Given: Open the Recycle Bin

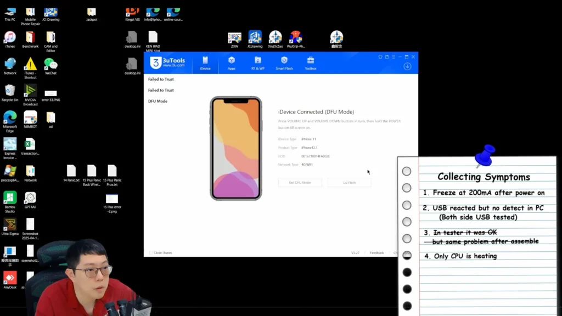Looking at the screenshot, I should point(10,93).
